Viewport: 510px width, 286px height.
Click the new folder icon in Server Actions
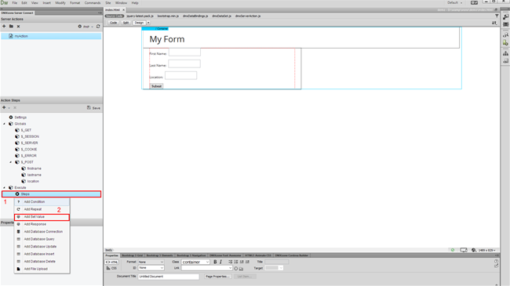click(x=11, y=27)
